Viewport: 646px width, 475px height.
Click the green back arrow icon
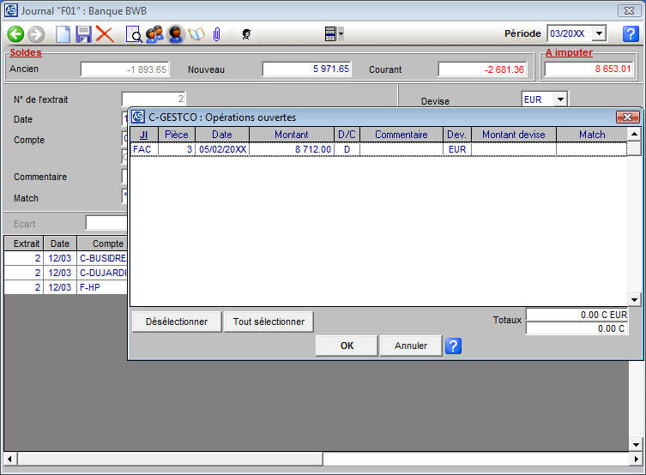[x=15, y=34]
